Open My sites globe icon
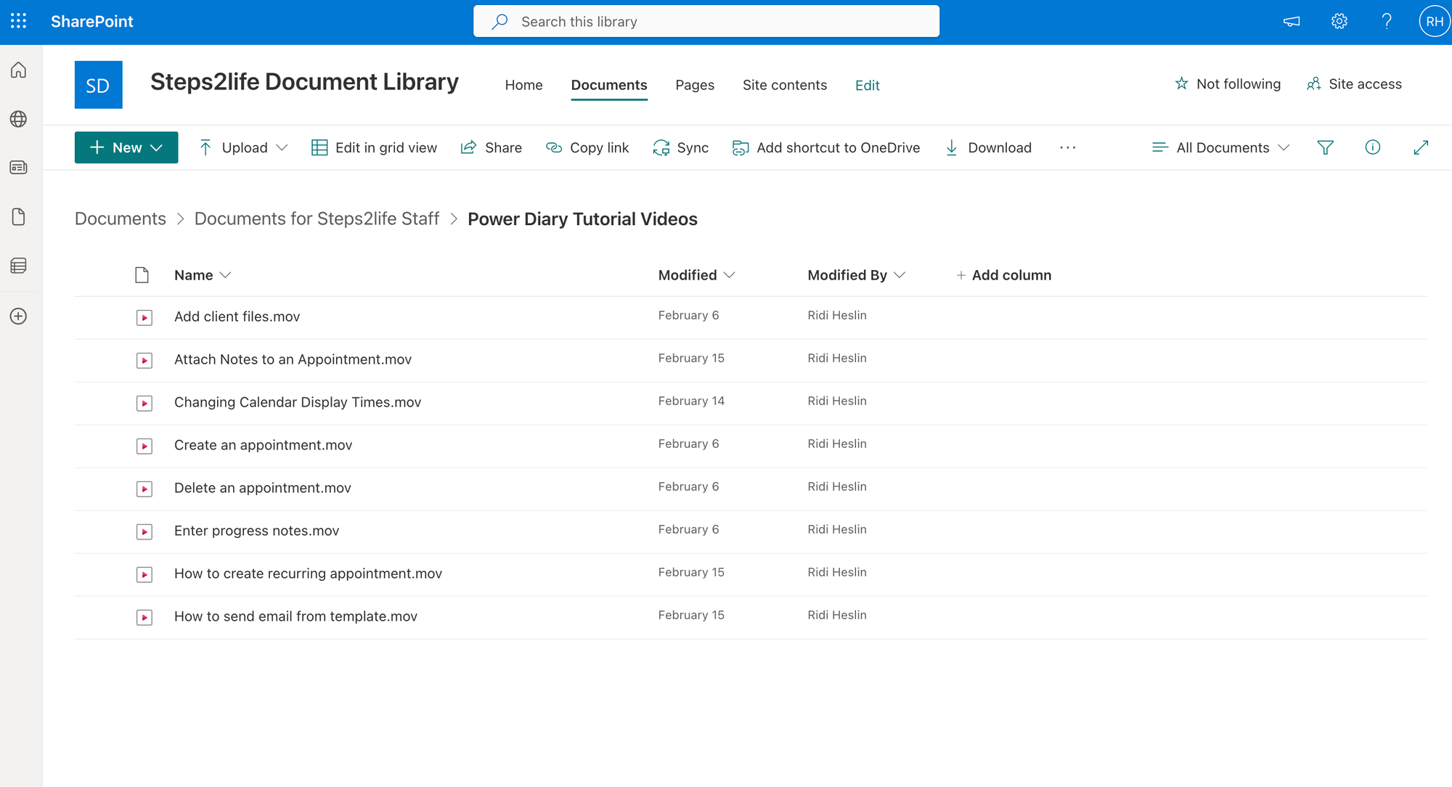 [19, 119]
